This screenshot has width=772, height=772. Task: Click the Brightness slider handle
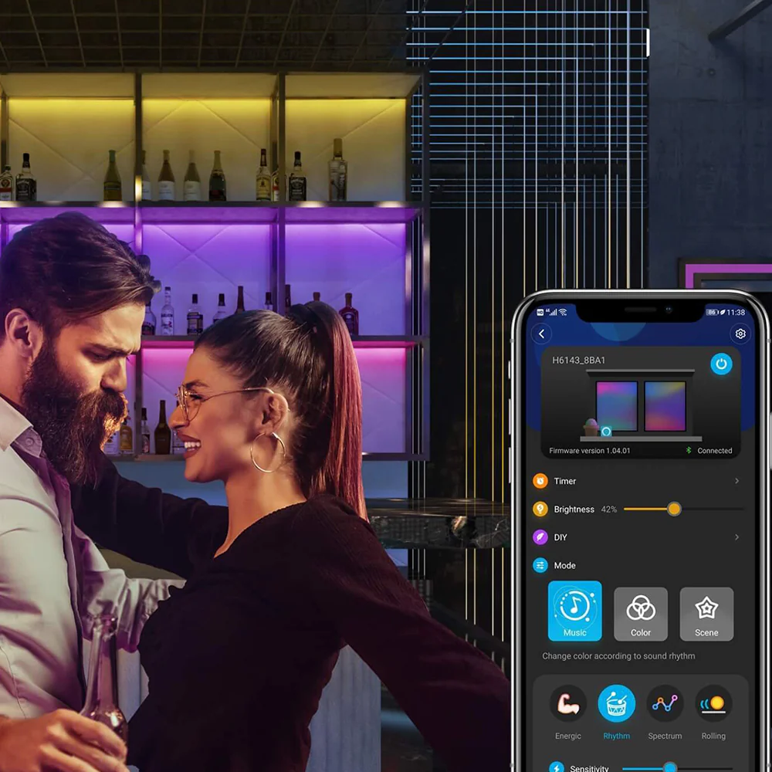674,510
